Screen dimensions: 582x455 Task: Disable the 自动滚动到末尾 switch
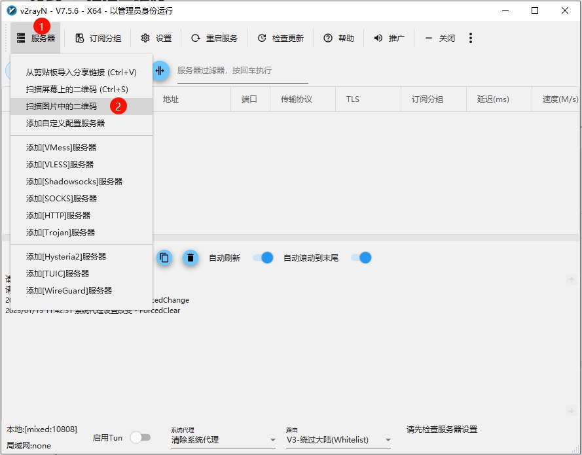pyautogui.click(x=361, y=258)
